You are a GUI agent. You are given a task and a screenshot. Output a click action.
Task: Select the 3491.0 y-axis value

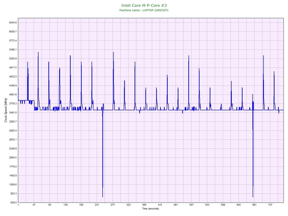click(x=13, y=113)
